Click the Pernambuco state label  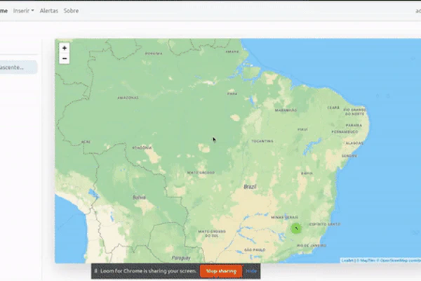pyautogui.click(x=345, y=132)
